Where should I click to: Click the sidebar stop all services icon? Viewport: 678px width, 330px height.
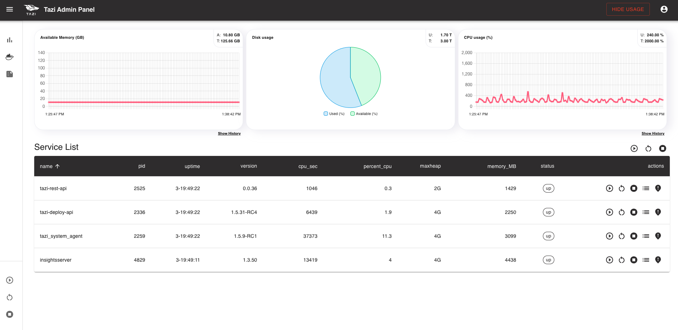tap(10, 314)
